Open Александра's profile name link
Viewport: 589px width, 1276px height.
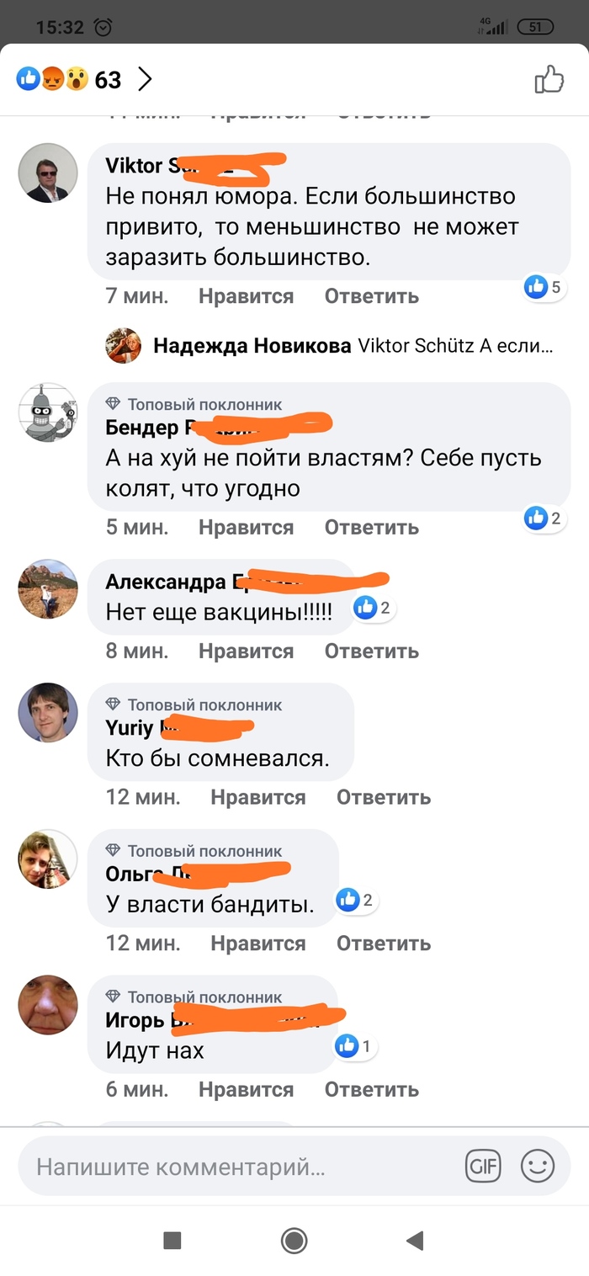[x=244, y=582]
